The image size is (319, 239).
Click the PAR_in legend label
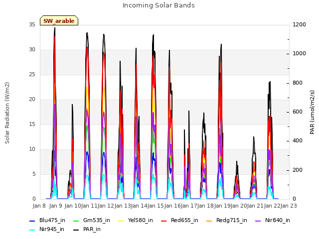(x=92, y=229)
